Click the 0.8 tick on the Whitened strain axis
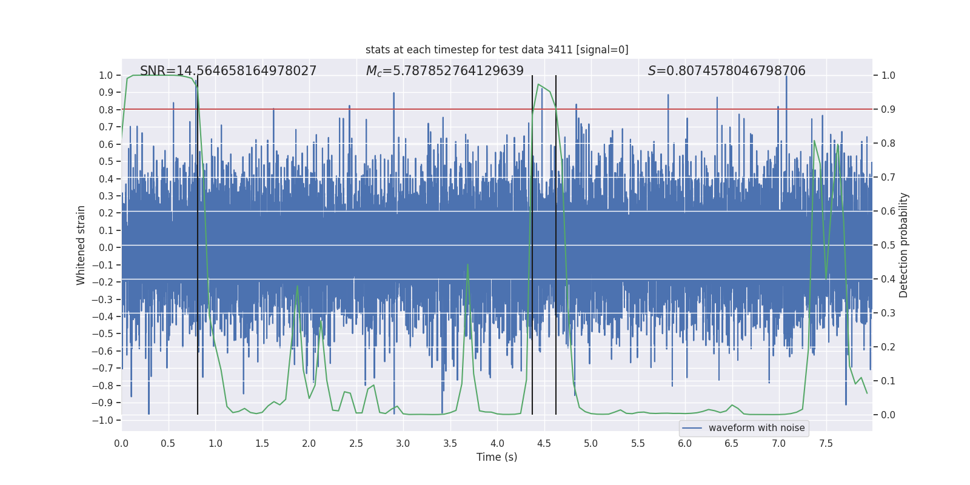 (106, 110)
